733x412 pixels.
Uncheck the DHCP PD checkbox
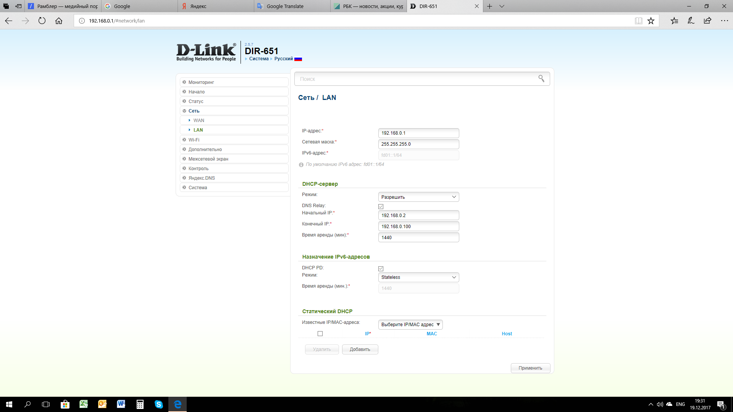pyautogui.click(x=381, y=269)
